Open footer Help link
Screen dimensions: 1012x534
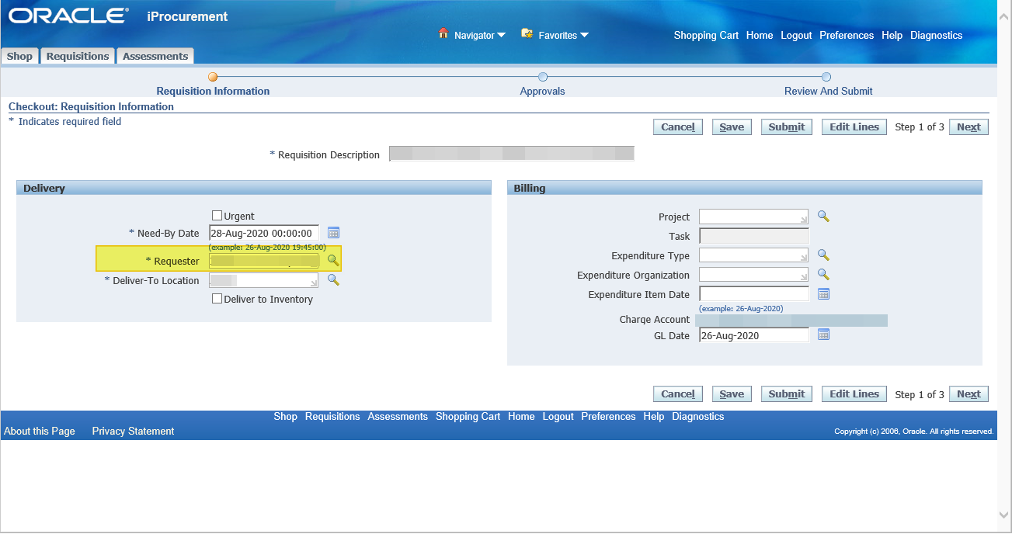[x=654, y=417]
